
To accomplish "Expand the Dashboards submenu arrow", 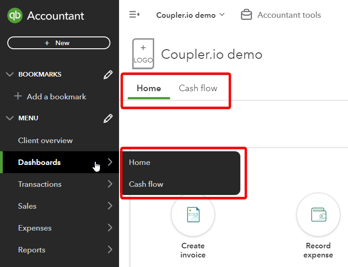I will coord(110,162).
